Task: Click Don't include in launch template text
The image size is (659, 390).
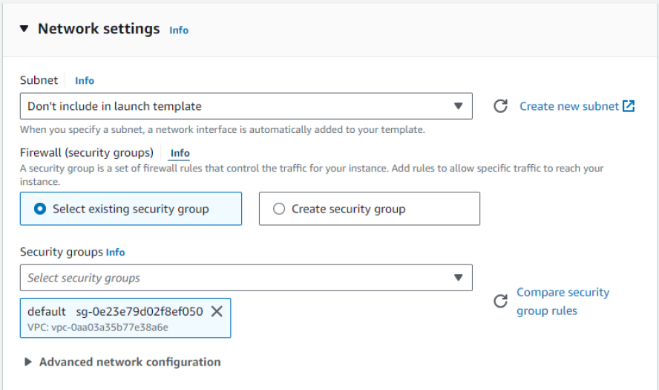Action: 115,106
